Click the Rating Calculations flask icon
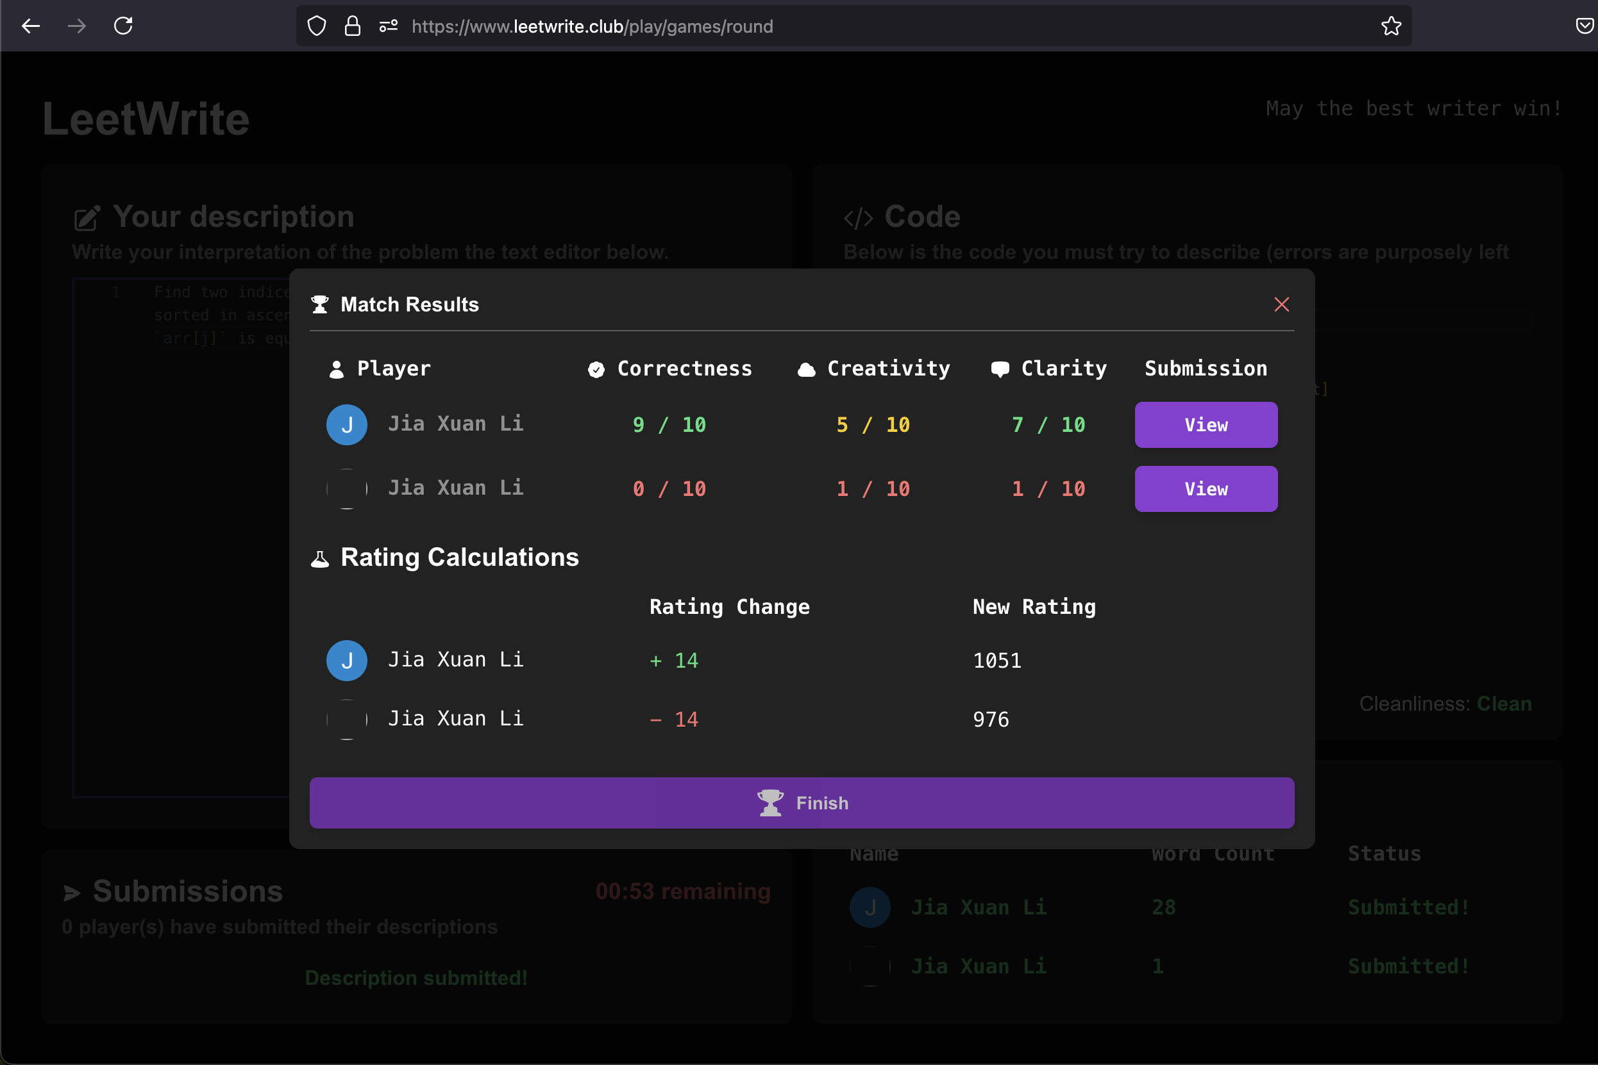Screen dimensions: 1598x1065 pyautogui.click(x=319, y=558)
